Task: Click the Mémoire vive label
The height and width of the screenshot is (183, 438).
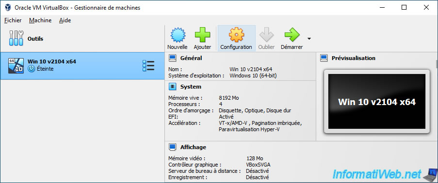Action: 185,98
